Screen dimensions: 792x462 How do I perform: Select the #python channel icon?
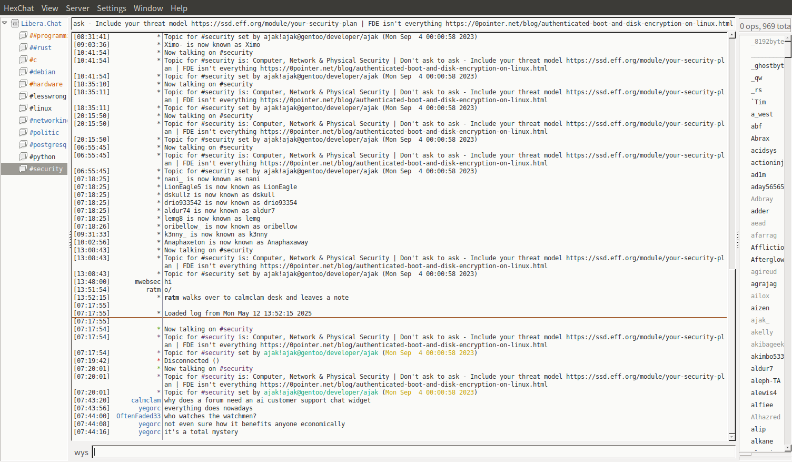coord(23,156)
